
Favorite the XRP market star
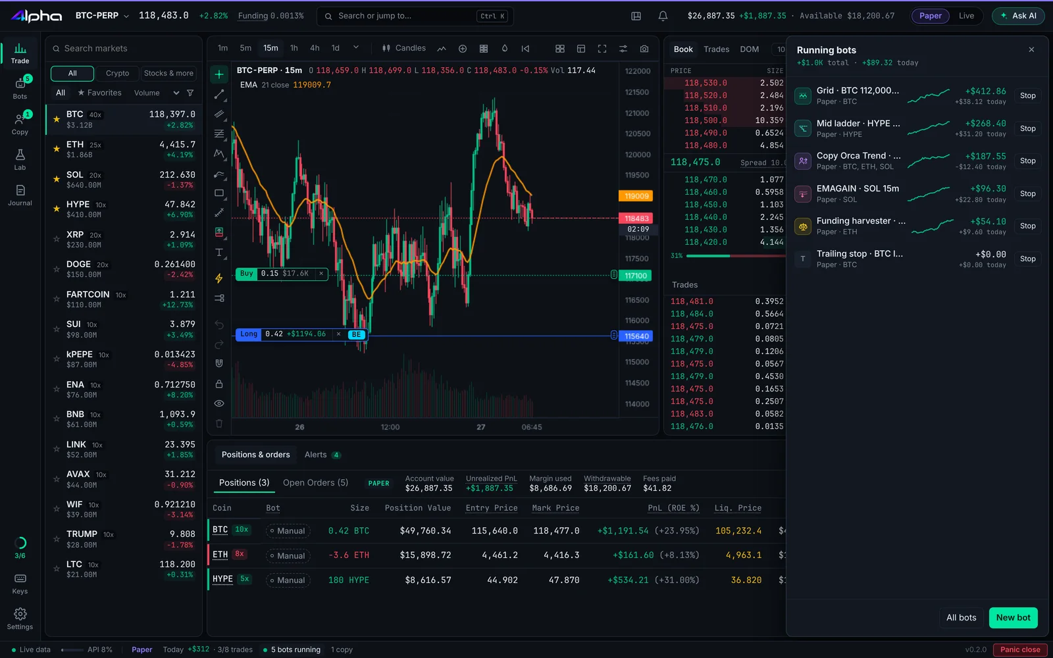point(57,239)
